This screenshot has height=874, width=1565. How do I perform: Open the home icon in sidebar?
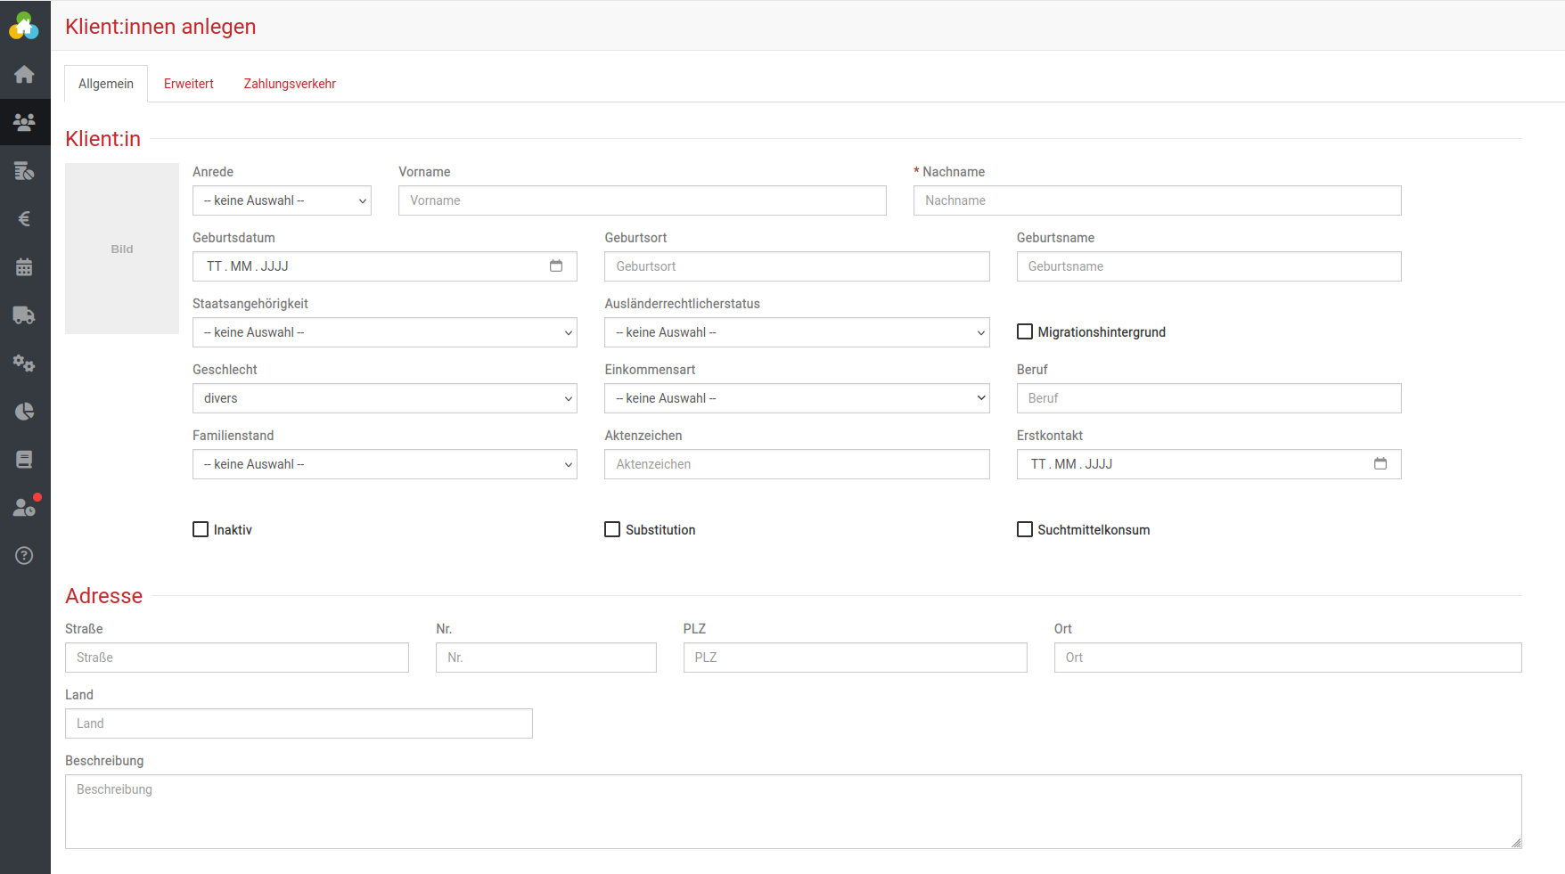tap(24, 75)
